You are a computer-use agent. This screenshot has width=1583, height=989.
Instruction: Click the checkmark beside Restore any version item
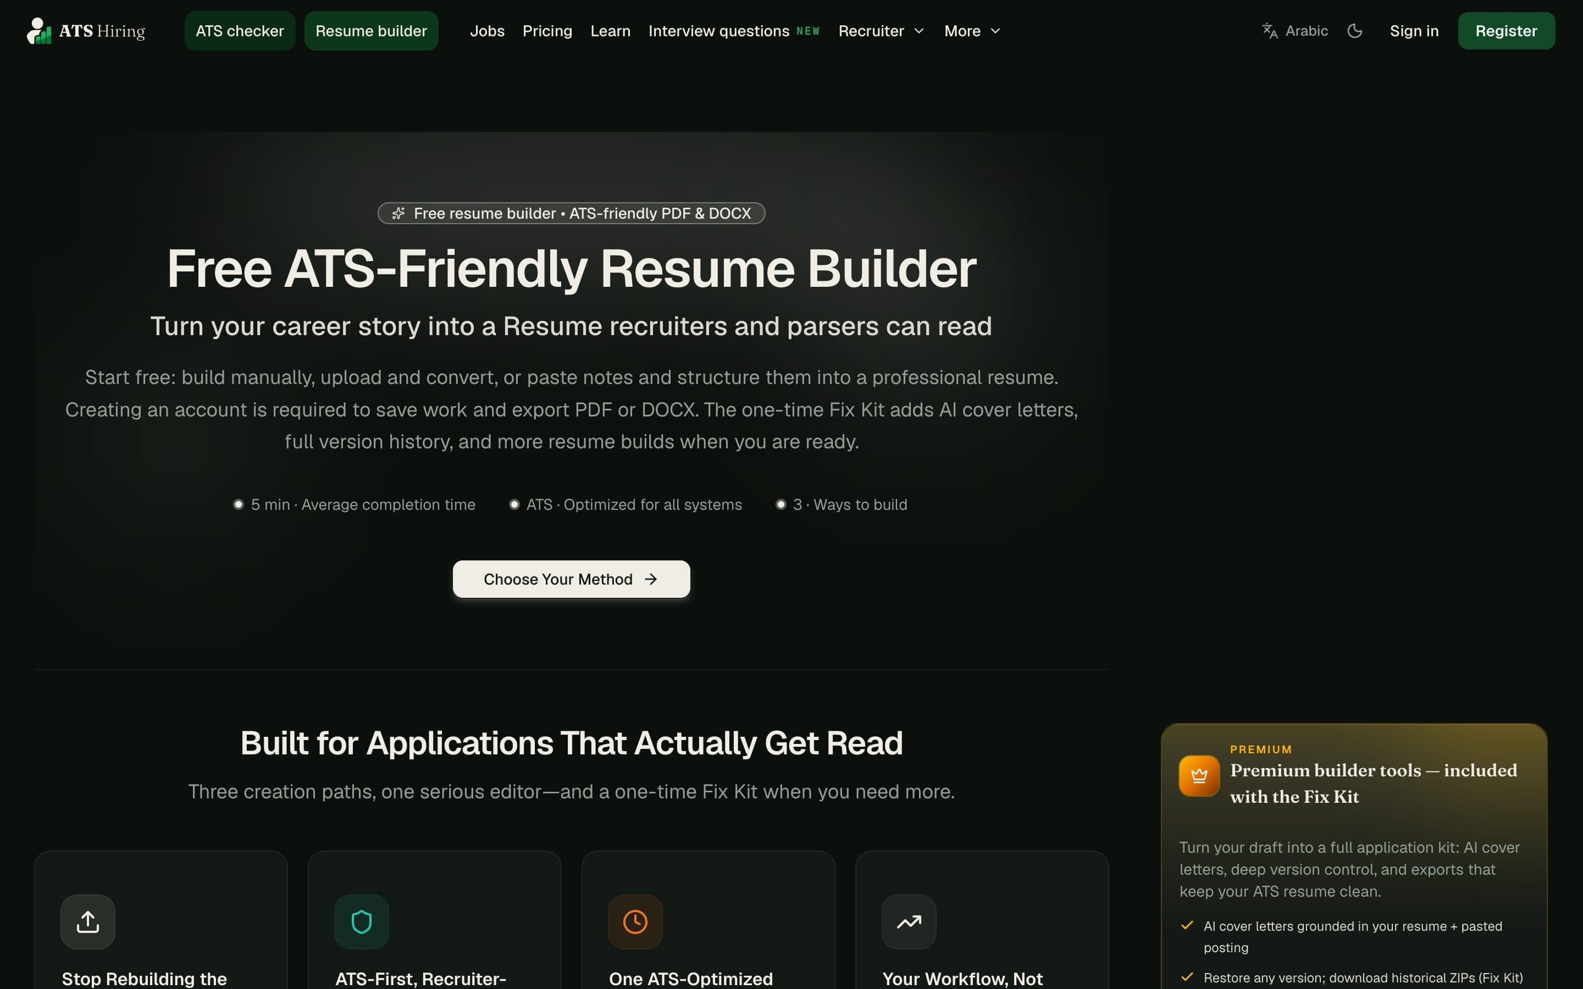click(1187, 977)
